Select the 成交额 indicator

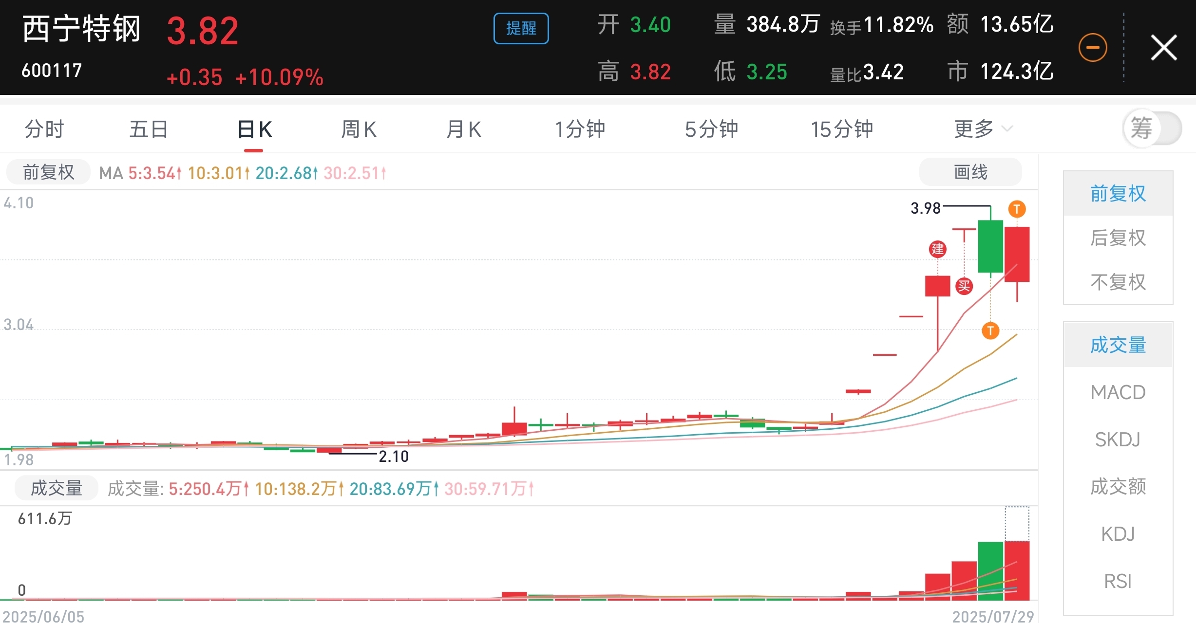point(1118,487)
